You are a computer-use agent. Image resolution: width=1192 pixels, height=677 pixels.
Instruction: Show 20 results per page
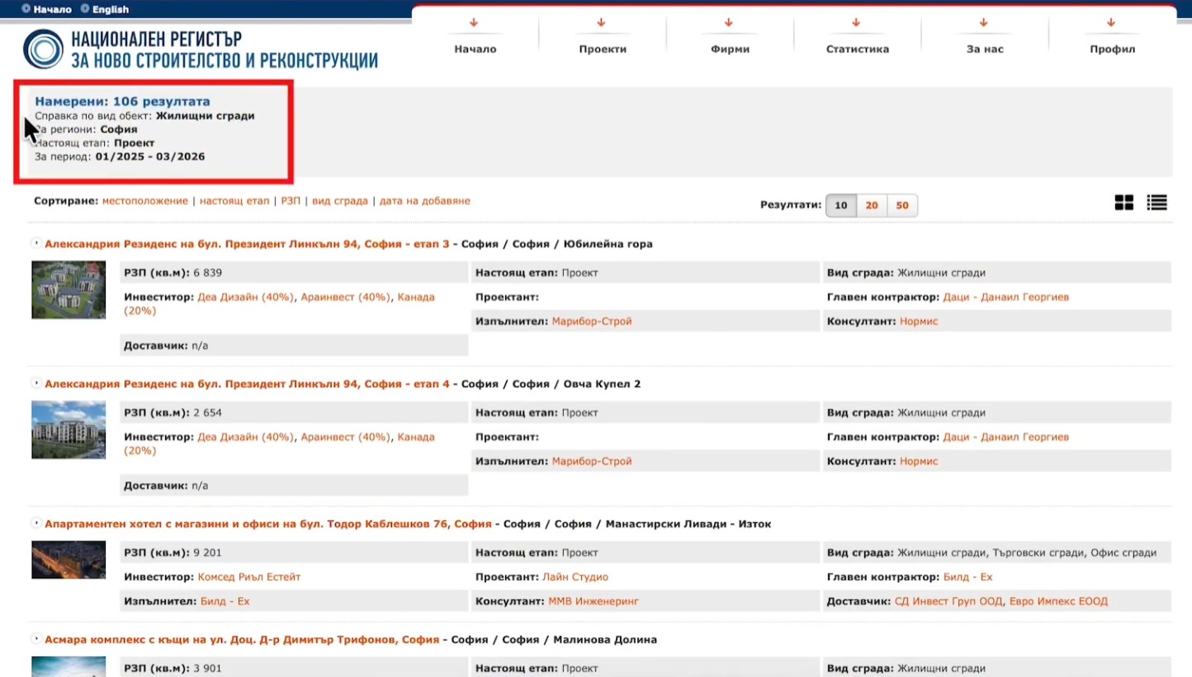(872, 205)
